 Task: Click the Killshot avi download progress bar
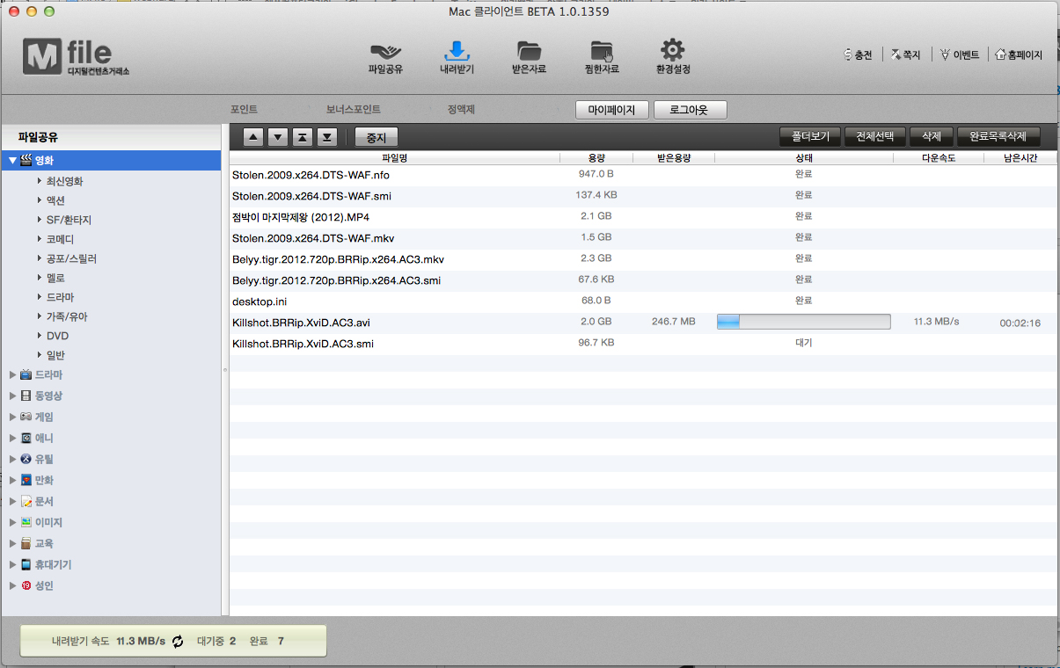(x=803, y=322)
